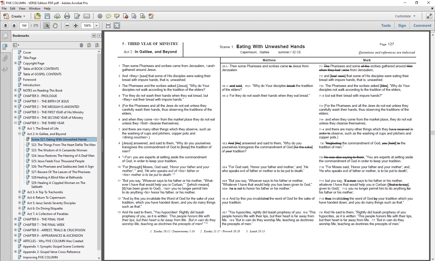Open Customize dropdown

[405, 16]
